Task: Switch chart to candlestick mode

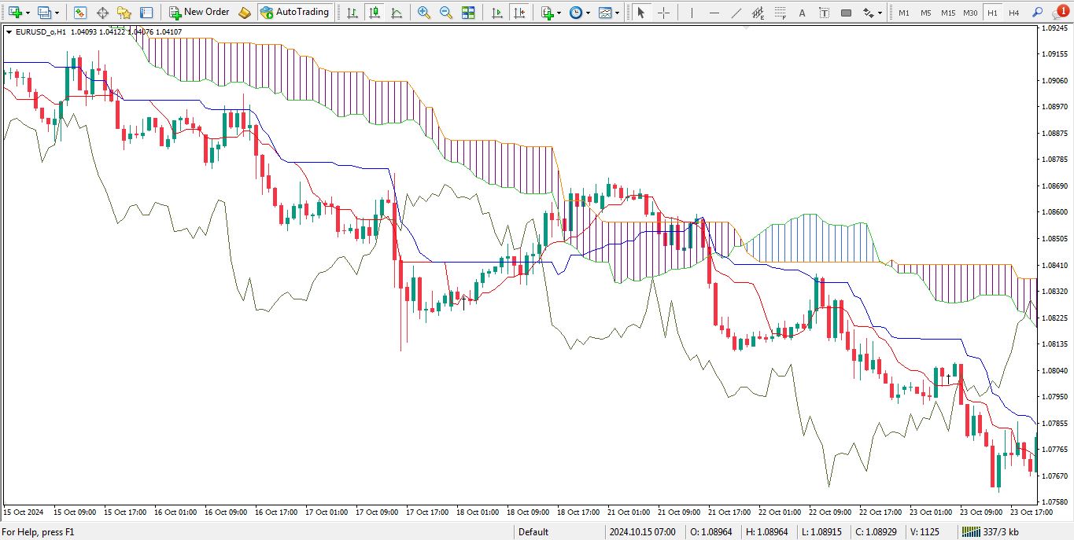Action: pos(374,13)
